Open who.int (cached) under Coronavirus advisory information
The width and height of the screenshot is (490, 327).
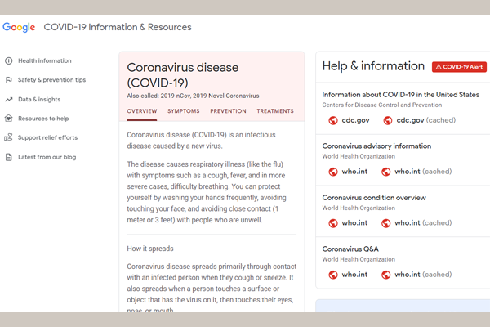coord(423,172)
